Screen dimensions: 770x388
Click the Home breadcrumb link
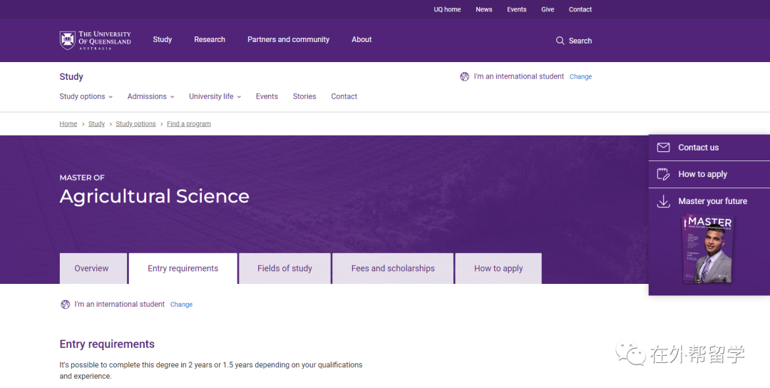[68, 124]
